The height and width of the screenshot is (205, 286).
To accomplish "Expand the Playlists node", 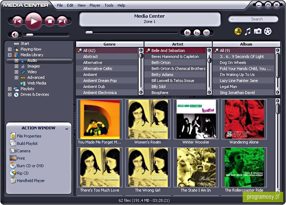I will coord(10,89).
